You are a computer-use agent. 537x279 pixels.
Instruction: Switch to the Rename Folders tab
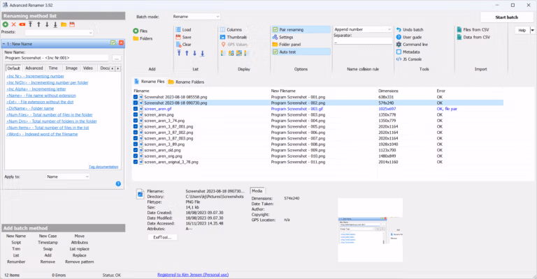186,82
